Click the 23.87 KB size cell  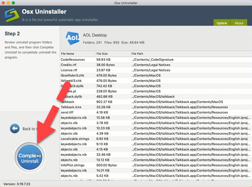pyautogui.click(x=103, y=70)
